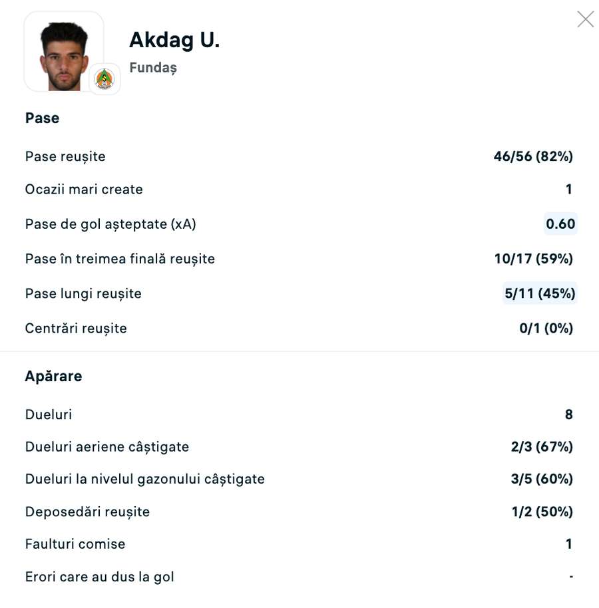Open Akdag U. player photo
Screen dimensions: 599x608
click(x=64, y=52)
